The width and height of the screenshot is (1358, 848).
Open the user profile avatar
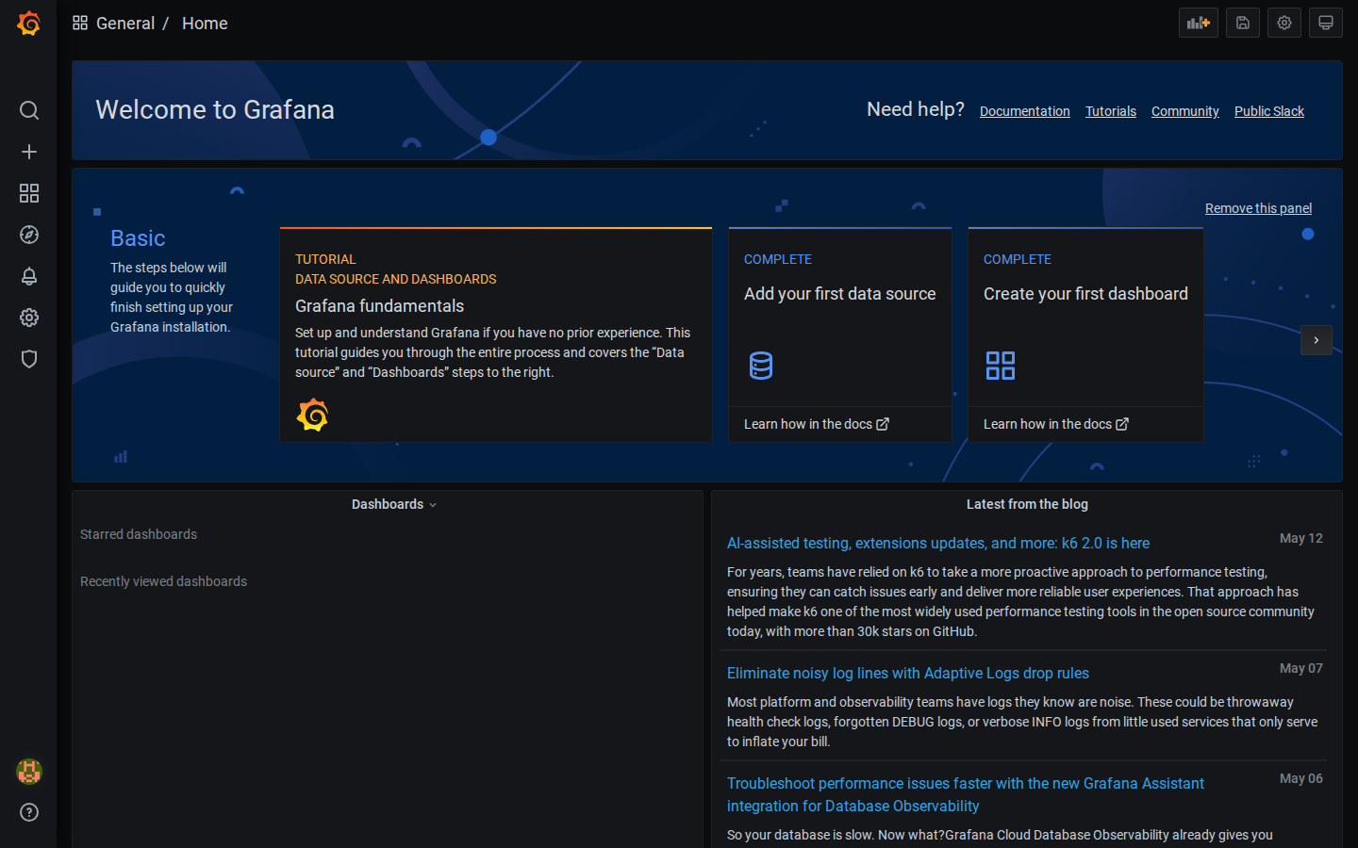click(29, 772)
